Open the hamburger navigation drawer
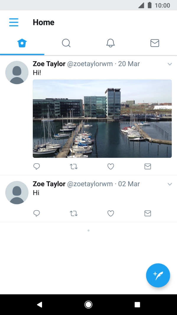 pyautogui.click(x=13, y=22)
